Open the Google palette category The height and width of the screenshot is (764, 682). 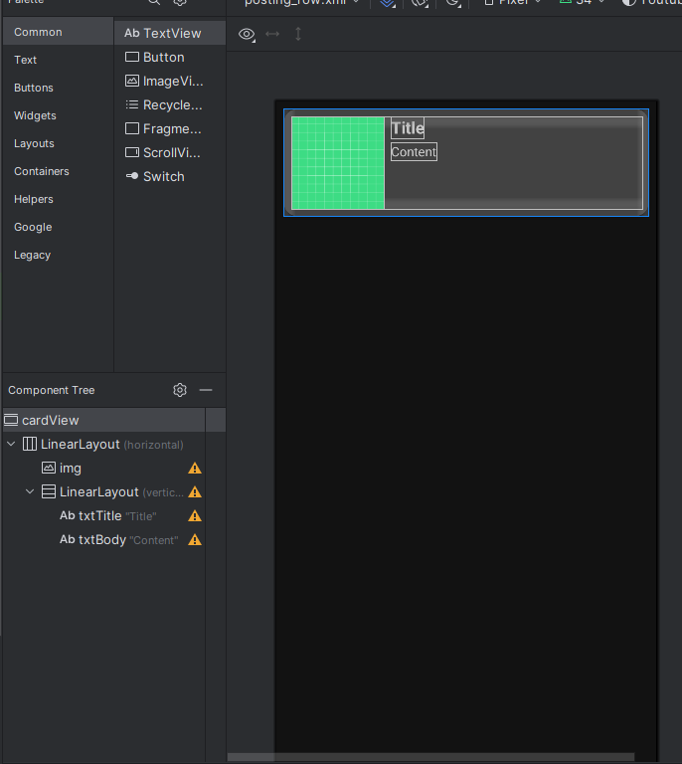58,227
